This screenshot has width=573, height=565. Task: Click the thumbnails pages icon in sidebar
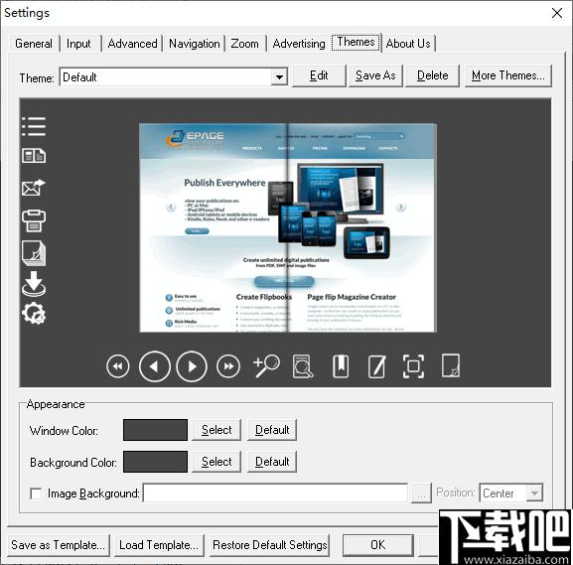pyautogui.click(x=34, y=156)
